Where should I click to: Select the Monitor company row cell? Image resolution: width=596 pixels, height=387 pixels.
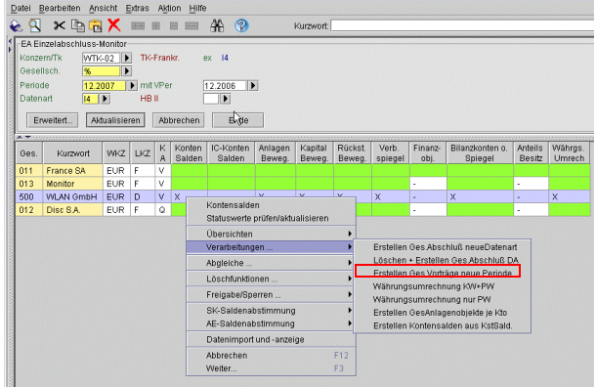(x=73, y=184)
